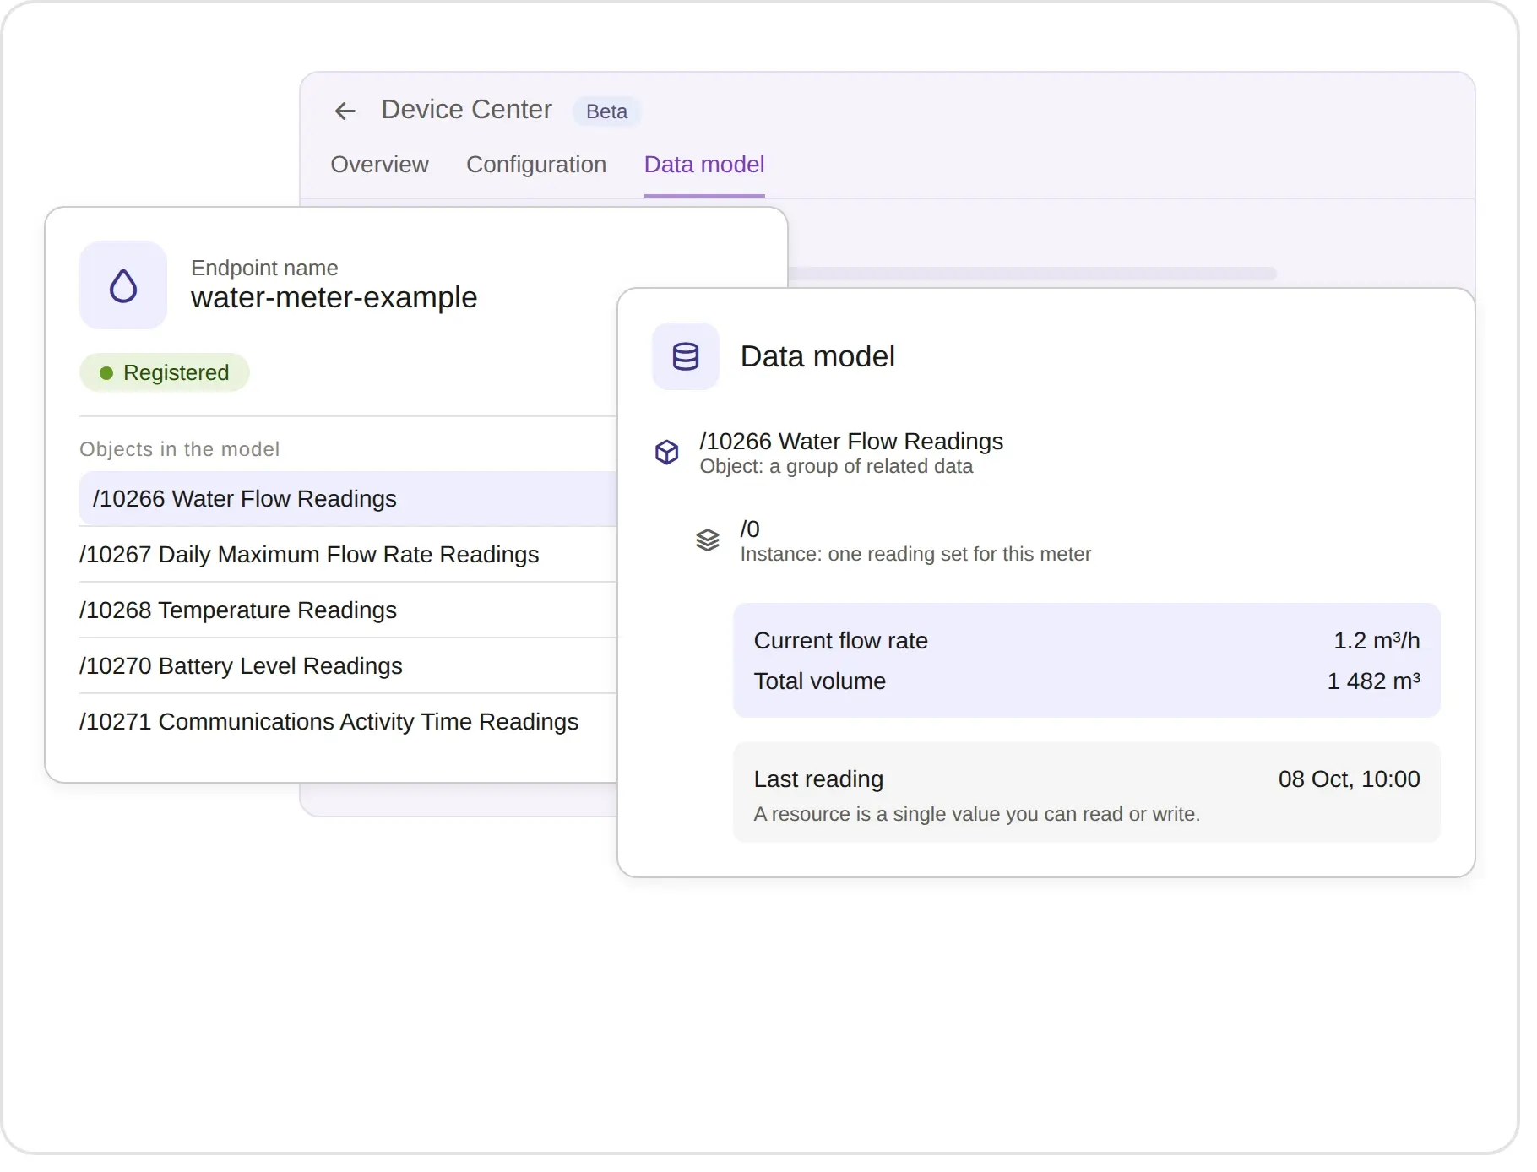Click the 'A resource is a single value' note

click(x=976, y=814)
